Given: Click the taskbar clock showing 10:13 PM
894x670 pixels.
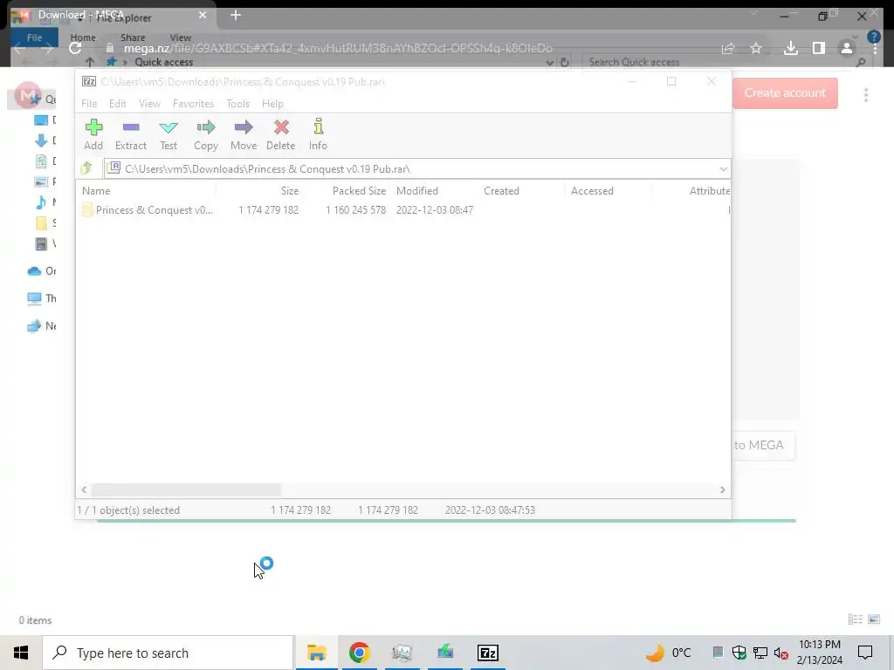Looking at the screenshot, I should point(819,653).
